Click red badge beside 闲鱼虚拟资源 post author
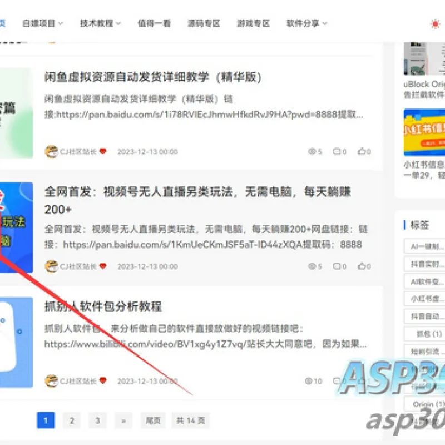Viewport: 445px width, 445px height. 103,151
